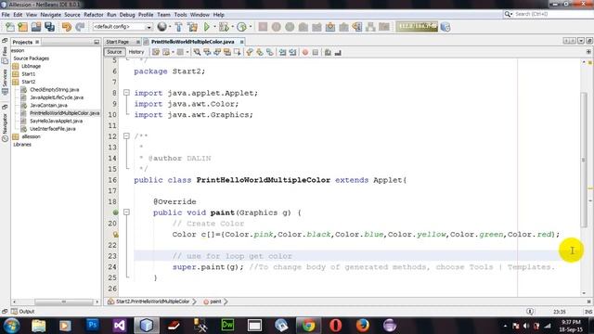Open CheckEmptyString.java in project tree

coord(55,90)
